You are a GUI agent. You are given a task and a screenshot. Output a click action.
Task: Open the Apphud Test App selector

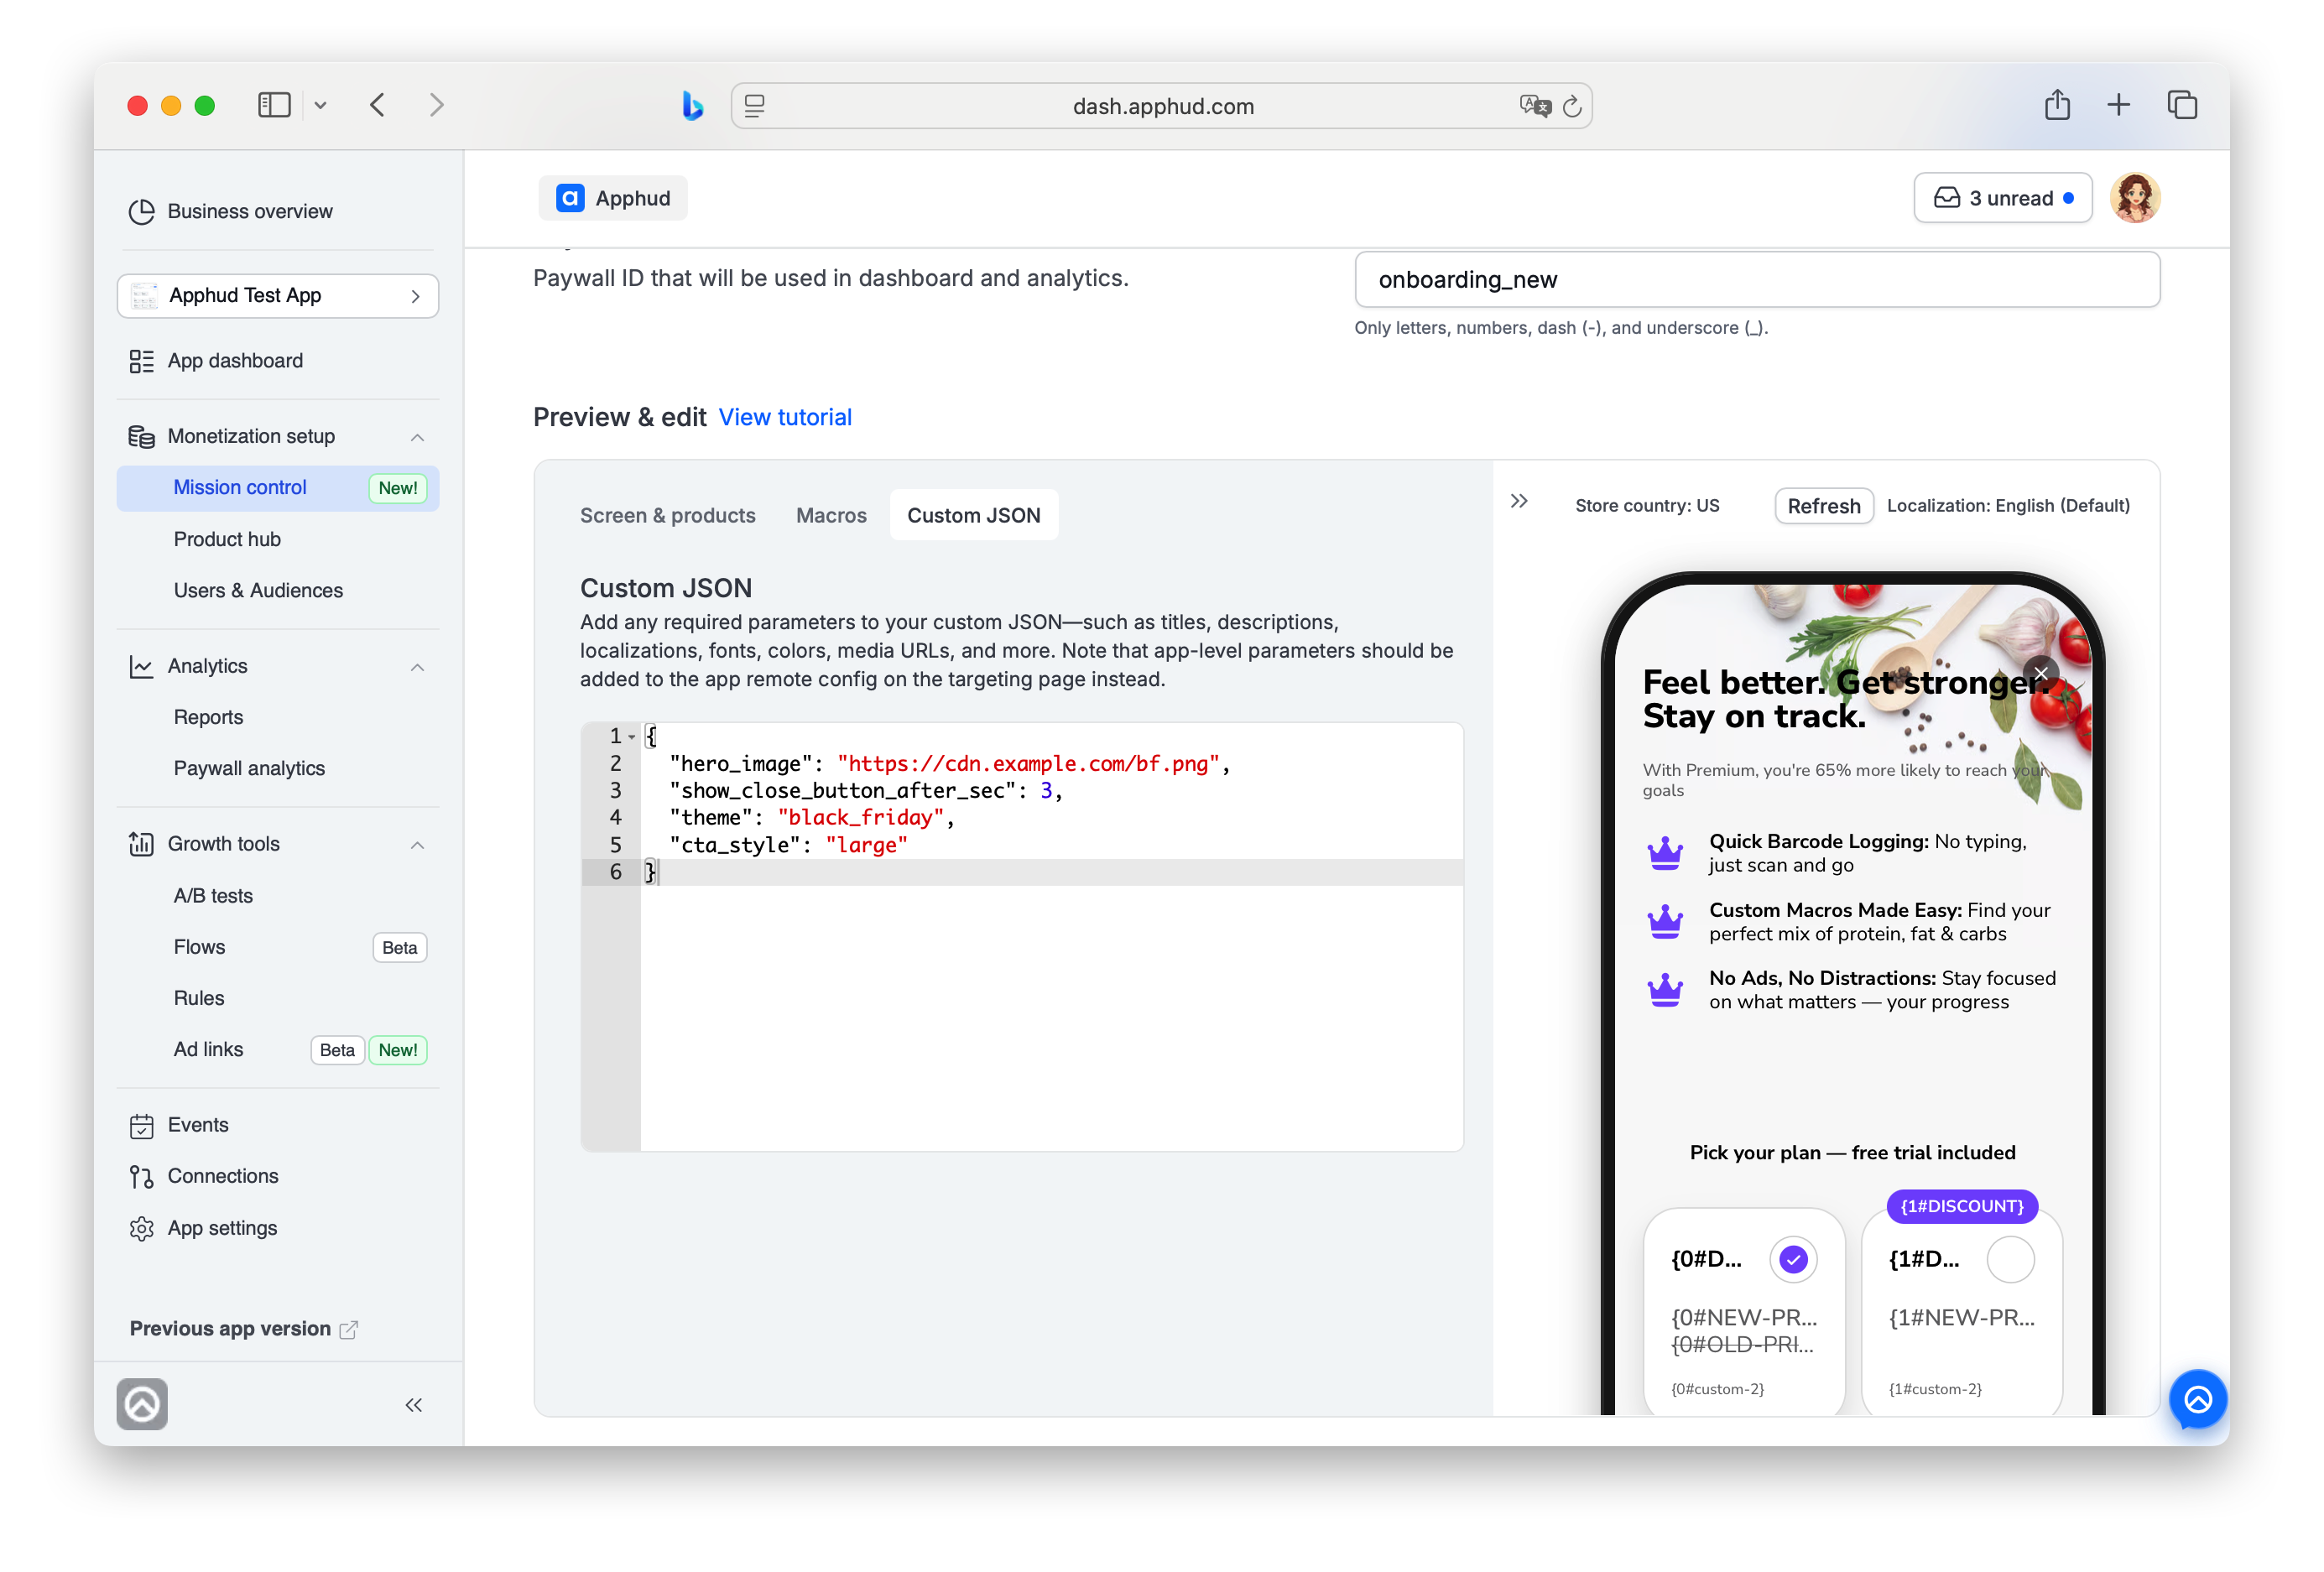point(277,296)
